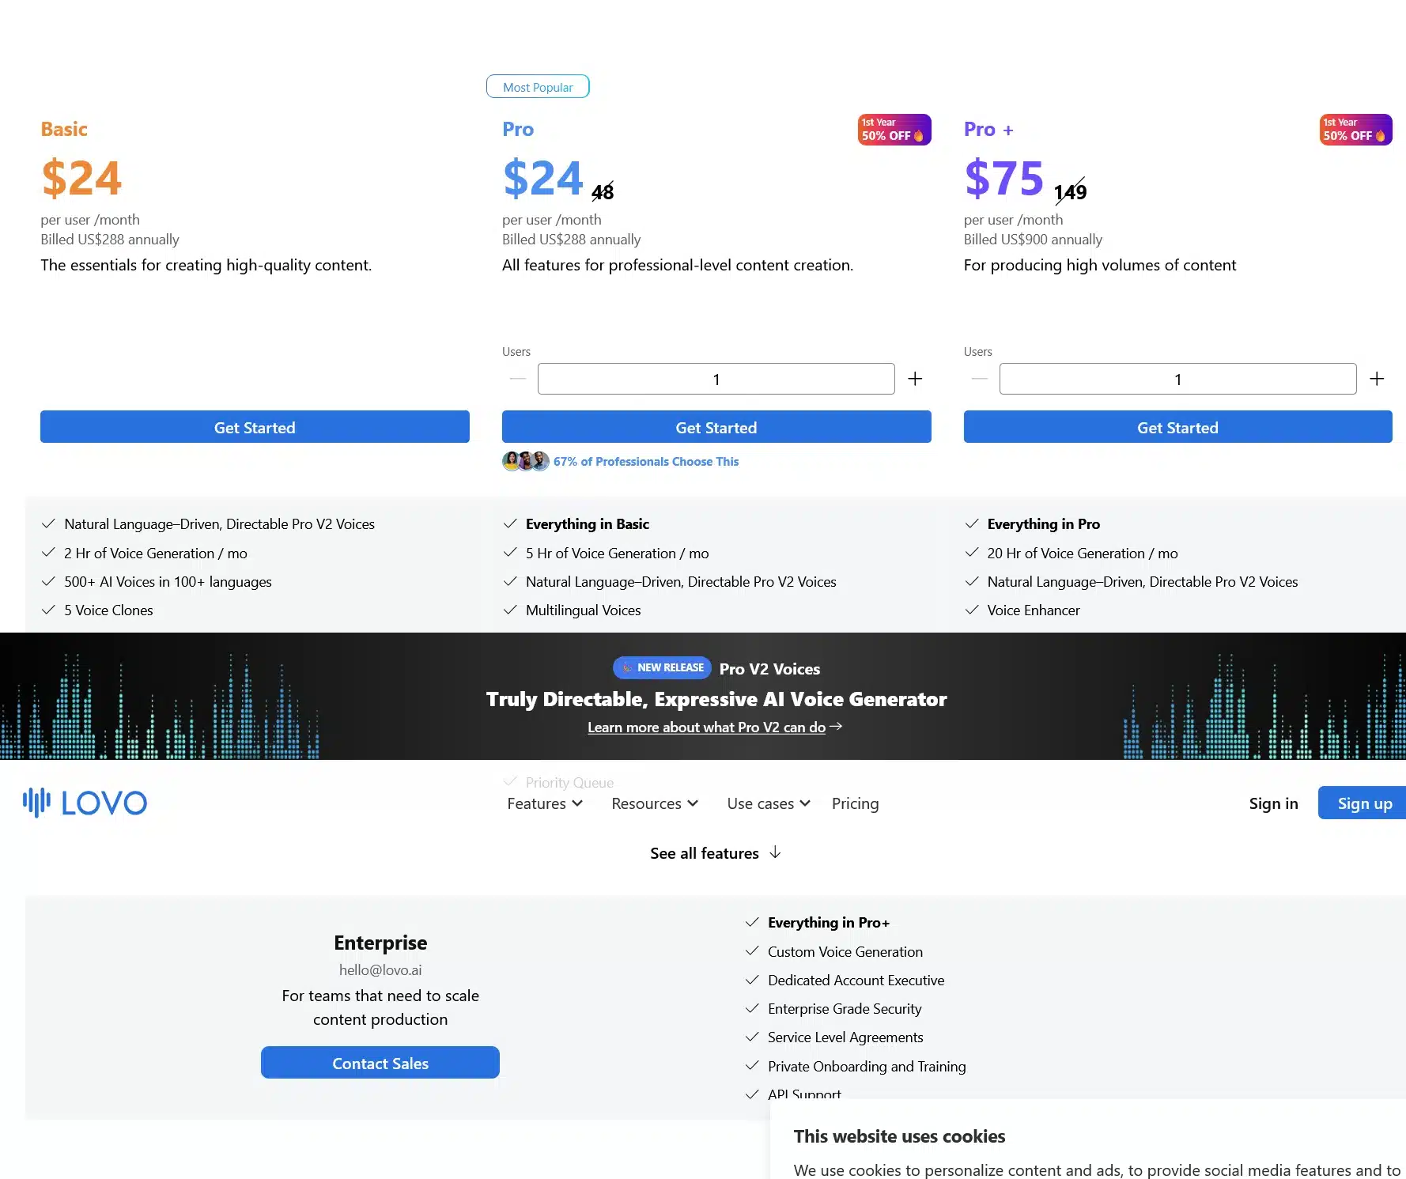The height and width of the screenshot is (1179, 1406).
Task: Click 67% of Professionals Choose This
Action: (646, 461)
